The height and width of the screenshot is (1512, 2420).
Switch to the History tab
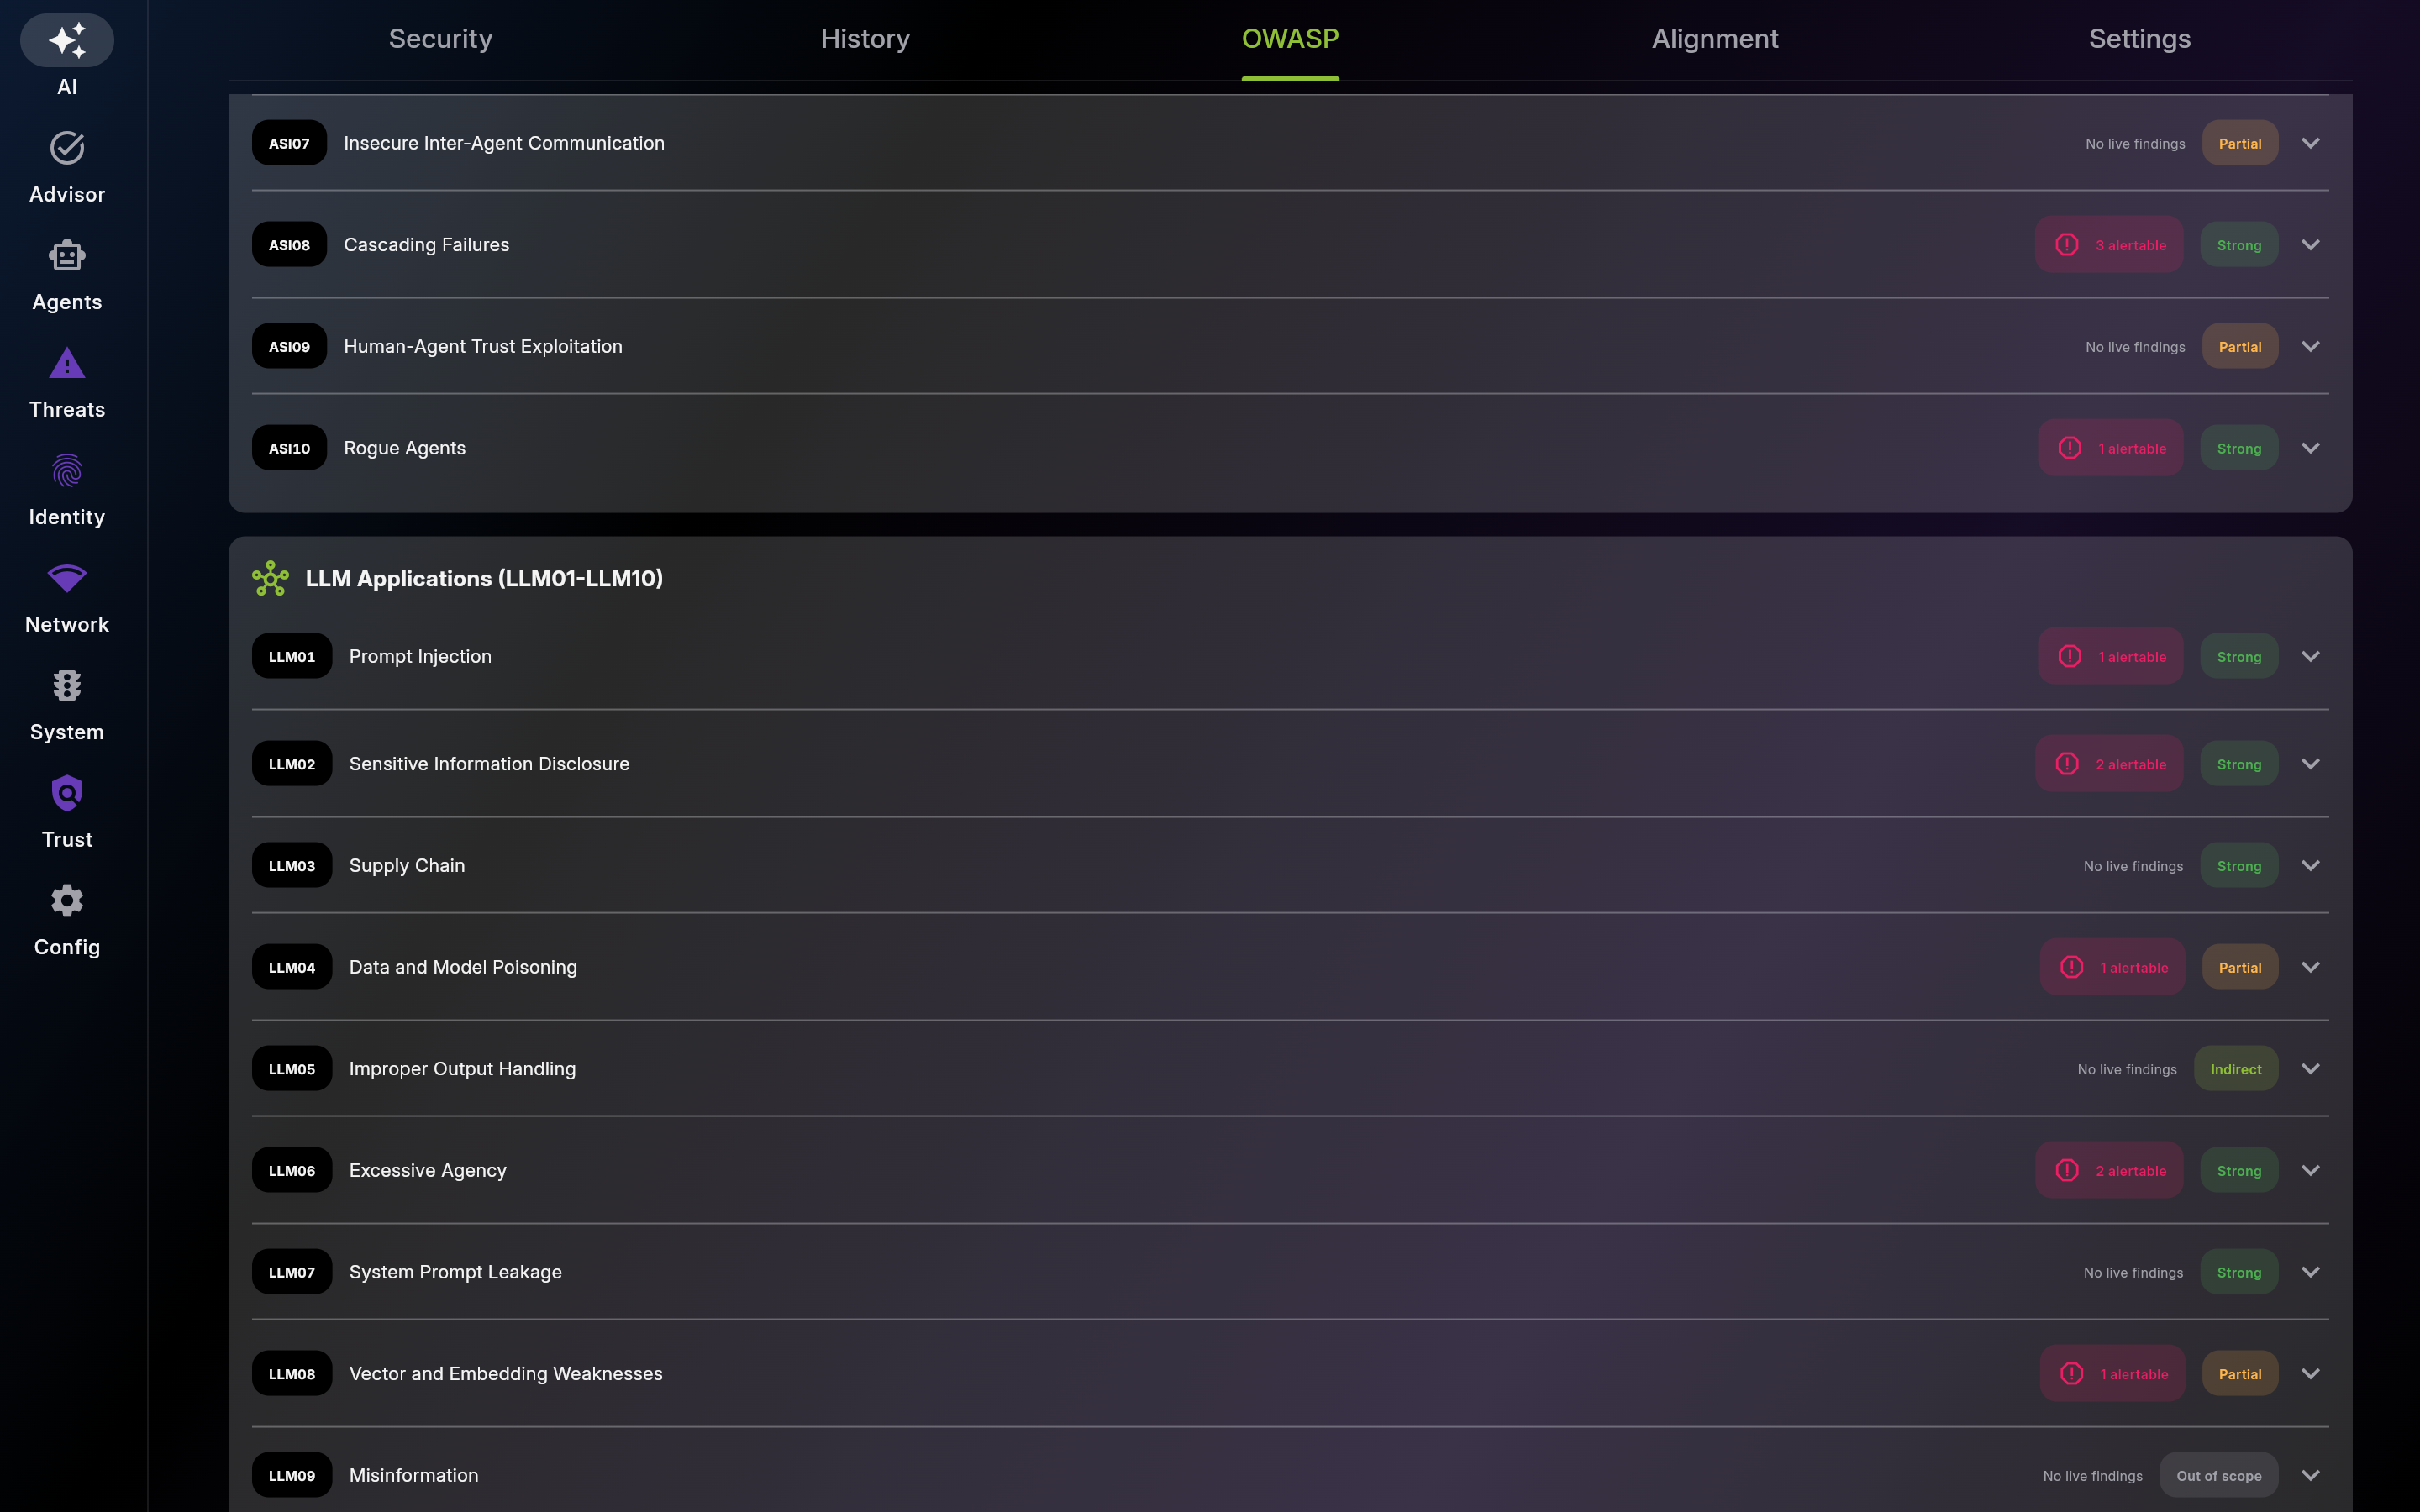coord(865,38)
